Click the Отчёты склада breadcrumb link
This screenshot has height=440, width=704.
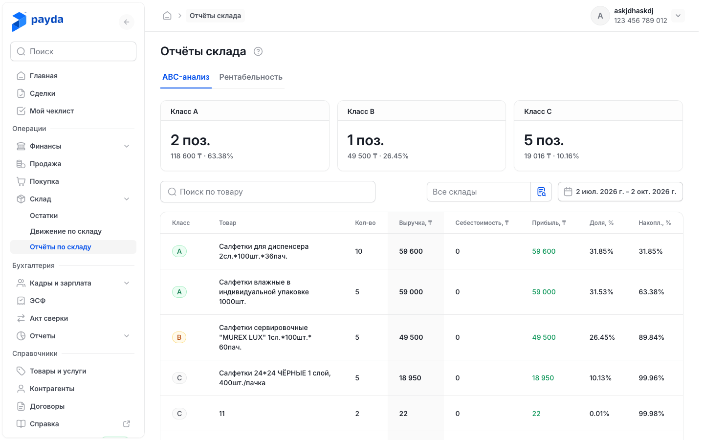[x=215, y=16]
